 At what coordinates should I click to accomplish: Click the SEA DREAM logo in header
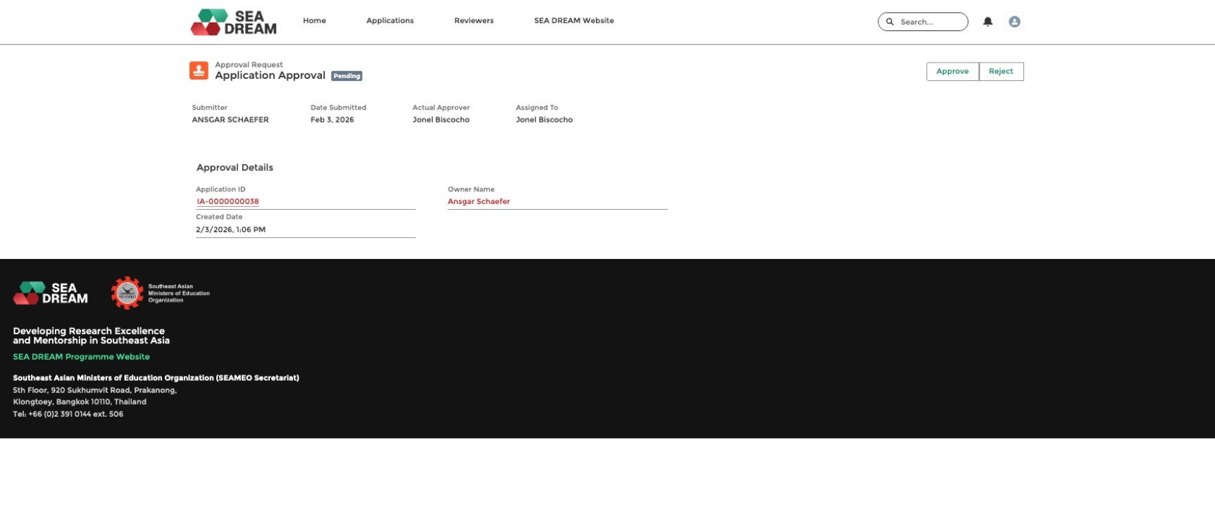point(234,22)
